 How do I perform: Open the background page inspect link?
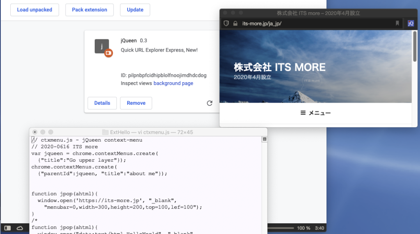pos(173,83)
